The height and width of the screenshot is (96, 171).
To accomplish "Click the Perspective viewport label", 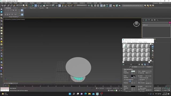I will point(8,19).
